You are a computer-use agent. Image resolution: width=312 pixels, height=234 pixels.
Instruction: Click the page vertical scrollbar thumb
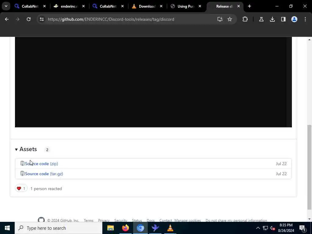click(309, 167)
